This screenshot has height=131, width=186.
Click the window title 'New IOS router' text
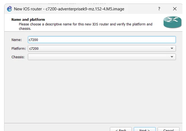point(69,9)
